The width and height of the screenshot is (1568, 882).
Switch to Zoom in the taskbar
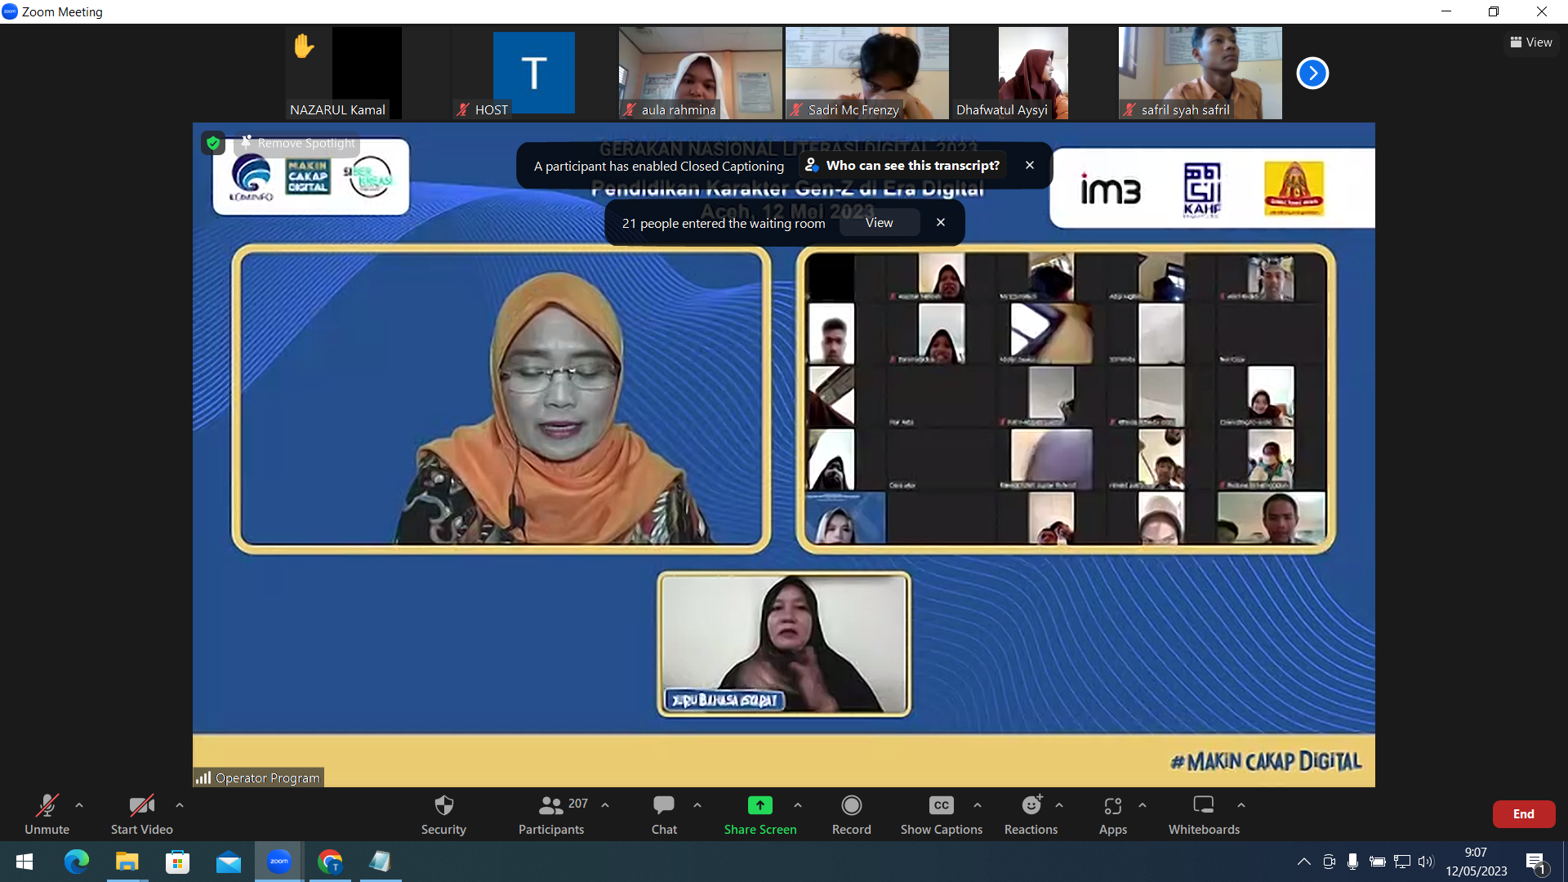coord(279,862)
